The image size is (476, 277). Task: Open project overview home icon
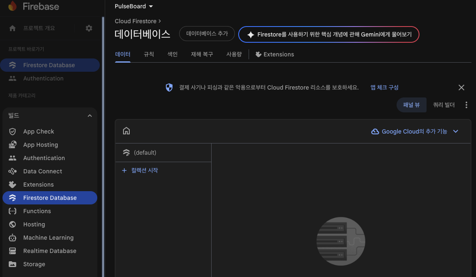tap(12, 28)
